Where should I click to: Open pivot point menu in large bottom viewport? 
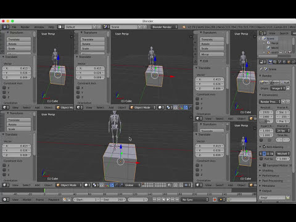(x=95, y=185)
